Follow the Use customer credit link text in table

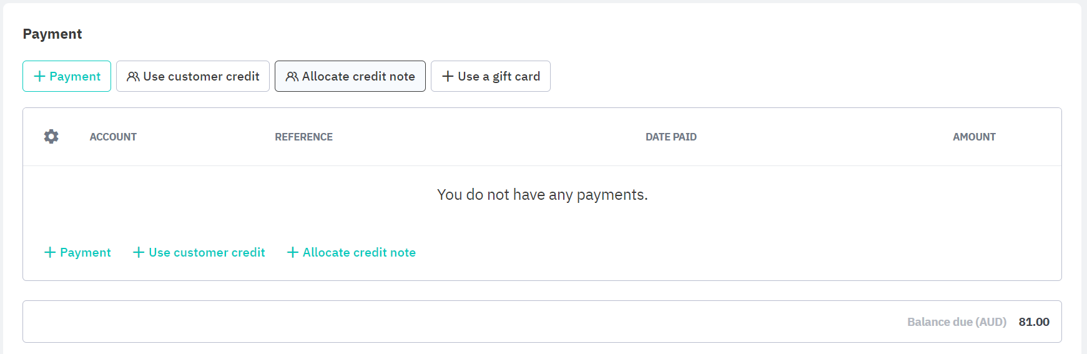207,252
